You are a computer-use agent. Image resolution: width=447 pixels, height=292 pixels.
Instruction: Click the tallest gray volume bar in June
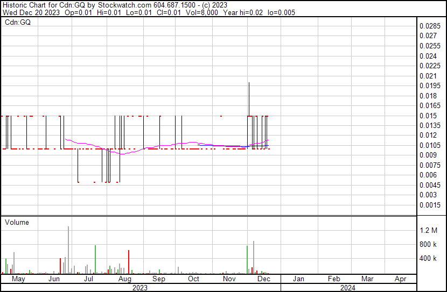(68, 250)
